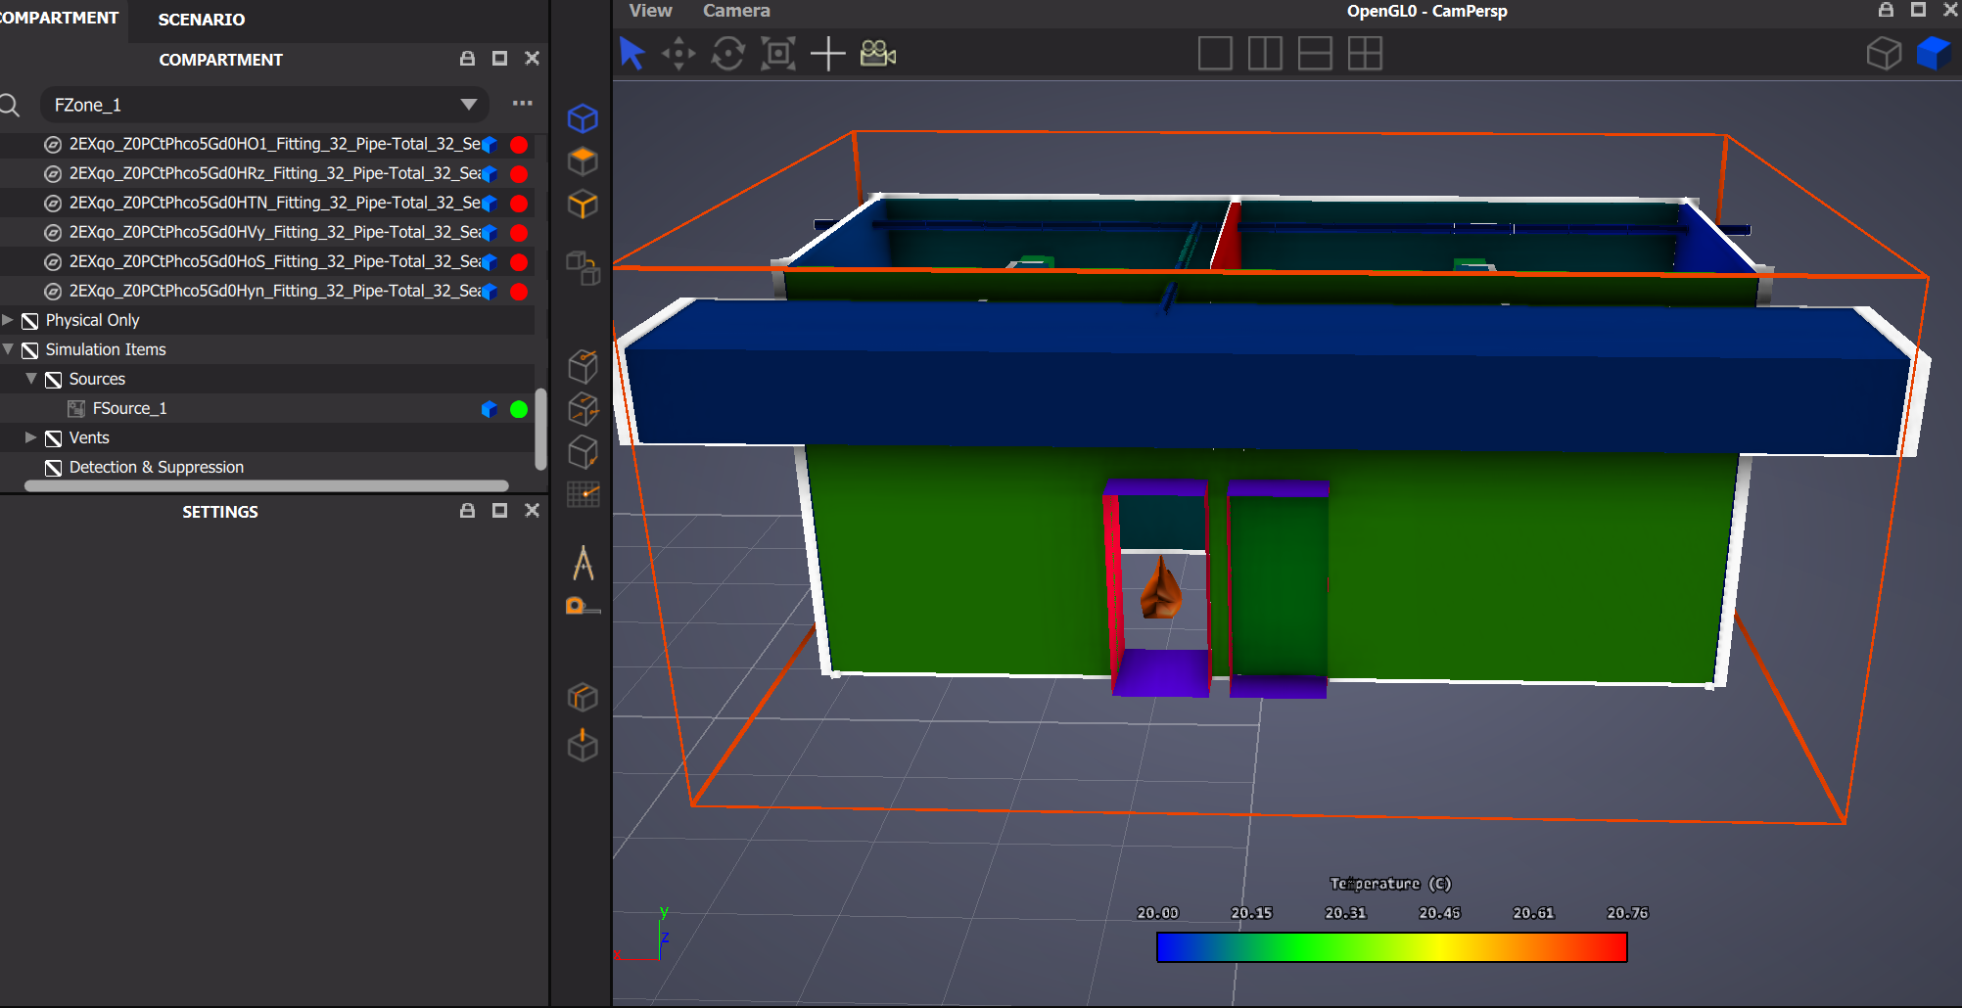
Task: Toggle Physical Only visibility checkbox
Action: (x=30, y=321)
